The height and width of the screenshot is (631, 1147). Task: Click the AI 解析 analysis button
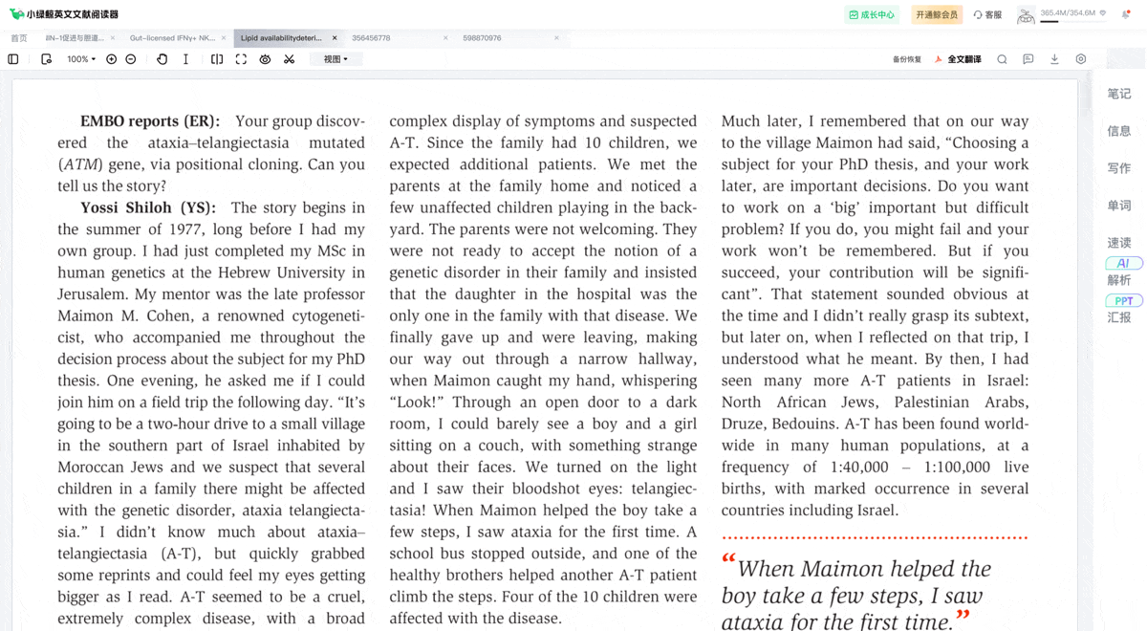(1122, 272)
